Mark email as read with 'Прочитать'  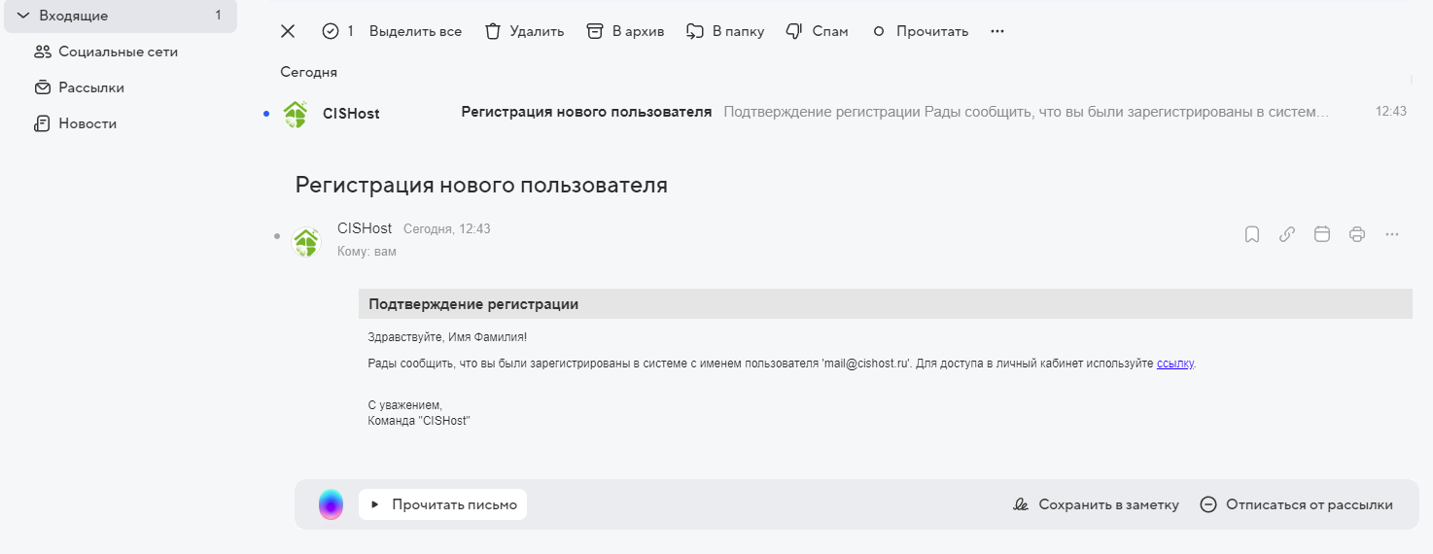click(921, 31)
